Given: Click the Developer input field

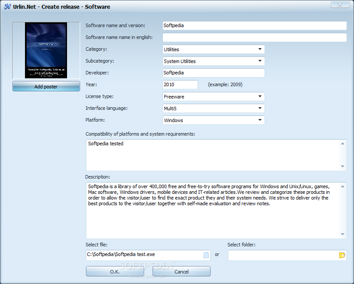Looking at the screenshot, I should 213,73.
